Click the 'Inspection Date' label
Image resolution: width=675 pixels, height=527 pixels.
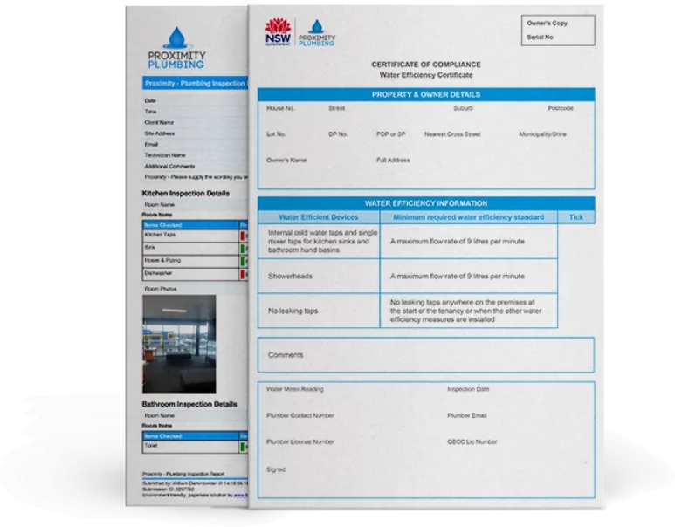point(468,389)
